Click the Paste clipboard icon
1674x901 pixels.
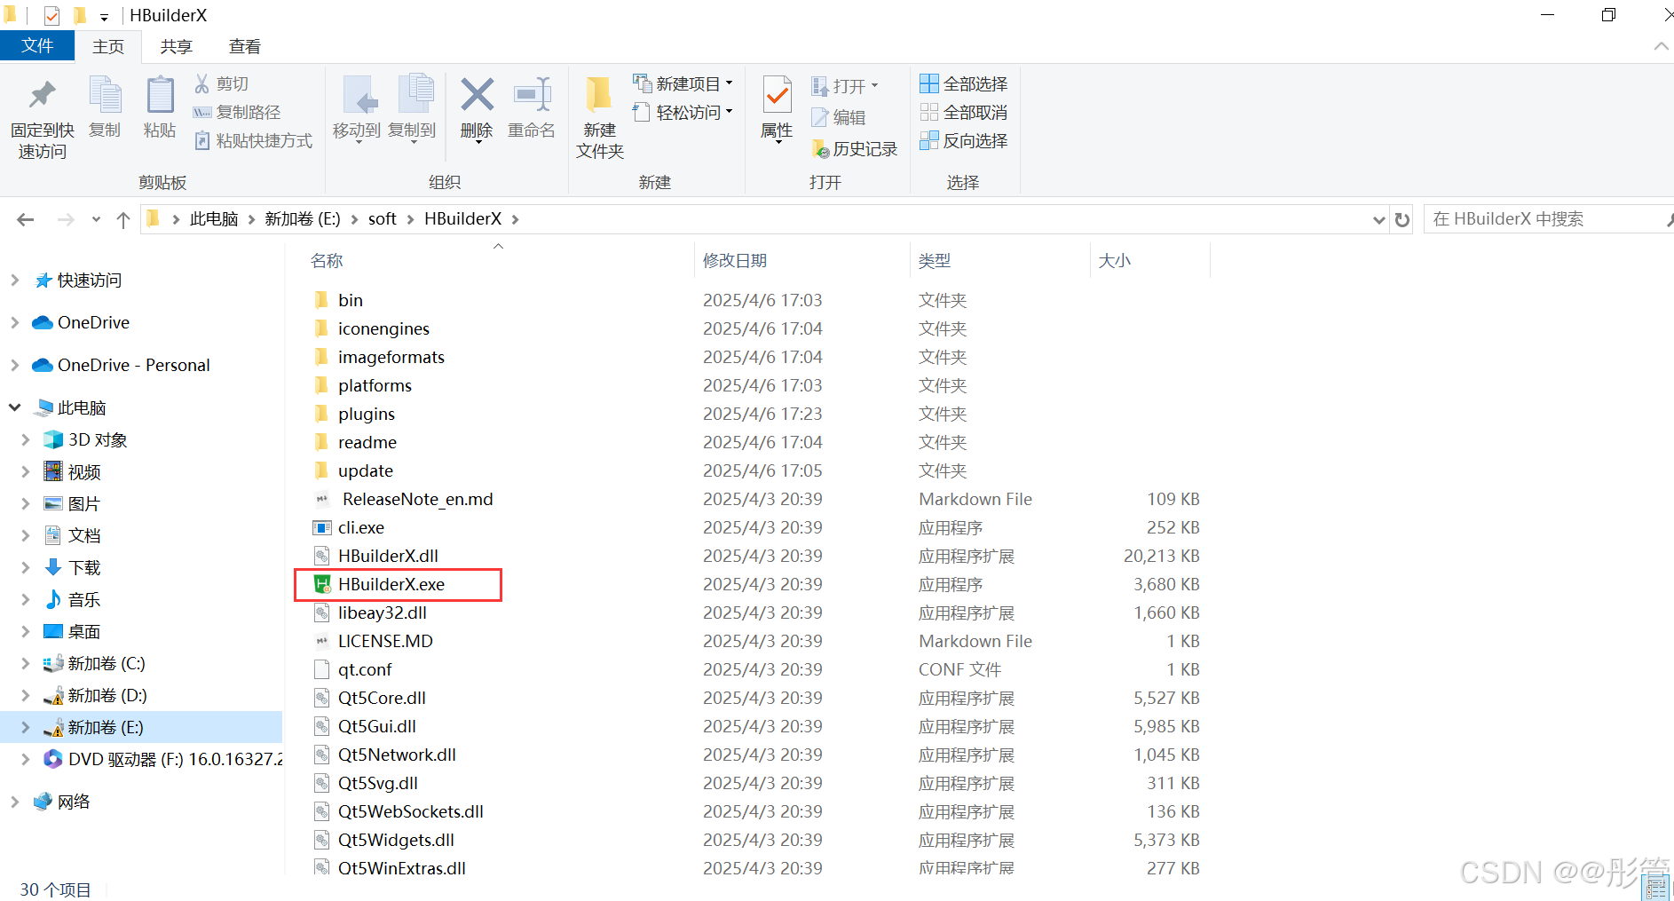click(x=160, y=107)
